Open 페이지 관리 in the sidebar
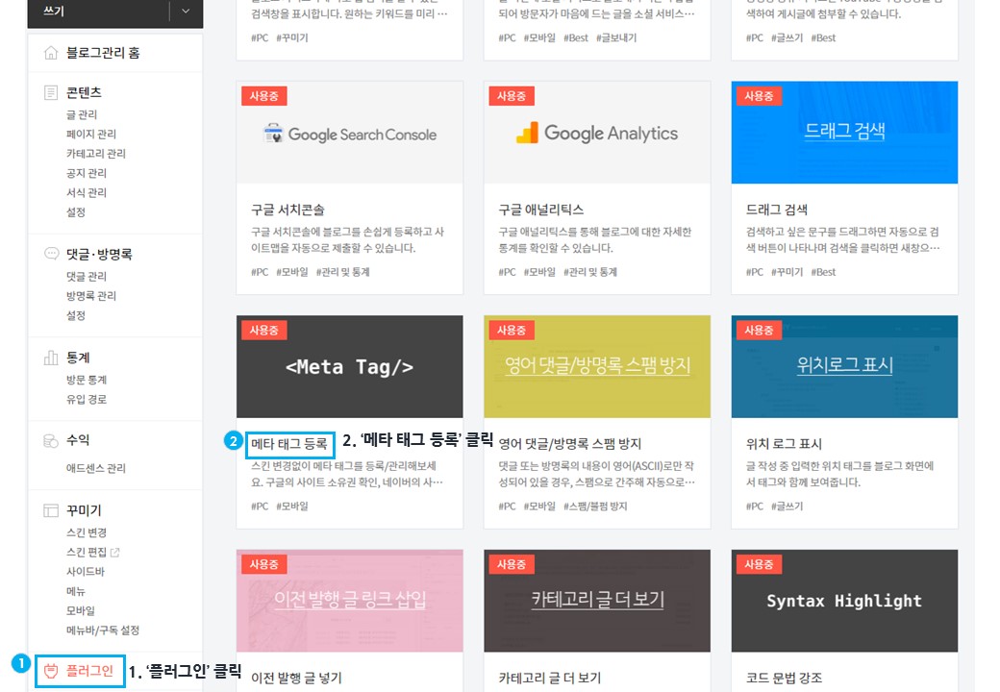 point(91,134)
